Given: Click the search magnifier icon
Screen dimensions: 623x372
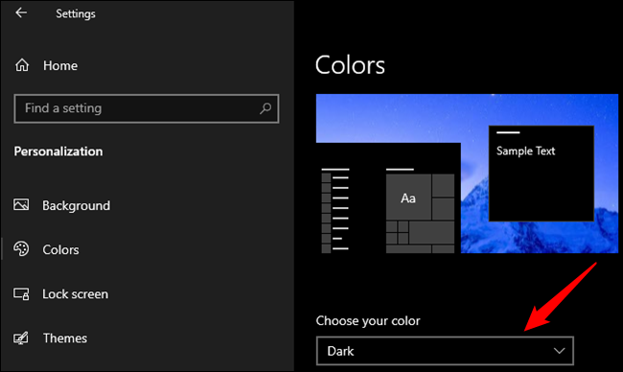Looking at the screenshot, I should point(265,108).
